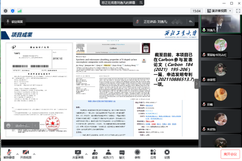Turn on camera with 开启视频
The height and width of the screenshot is (161, 242).
pyautogui.click(x=26, y=154)
